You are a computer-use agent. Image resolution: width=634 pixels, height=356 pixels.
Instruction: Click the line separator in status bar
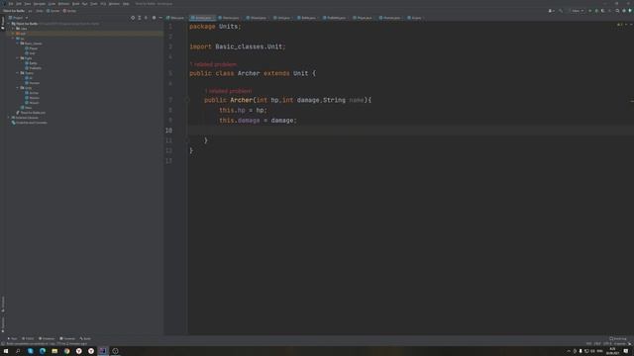(x=597, y=344)
